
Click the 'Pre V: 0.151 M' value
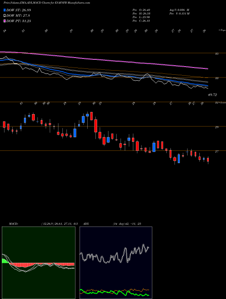coord(179,14)
